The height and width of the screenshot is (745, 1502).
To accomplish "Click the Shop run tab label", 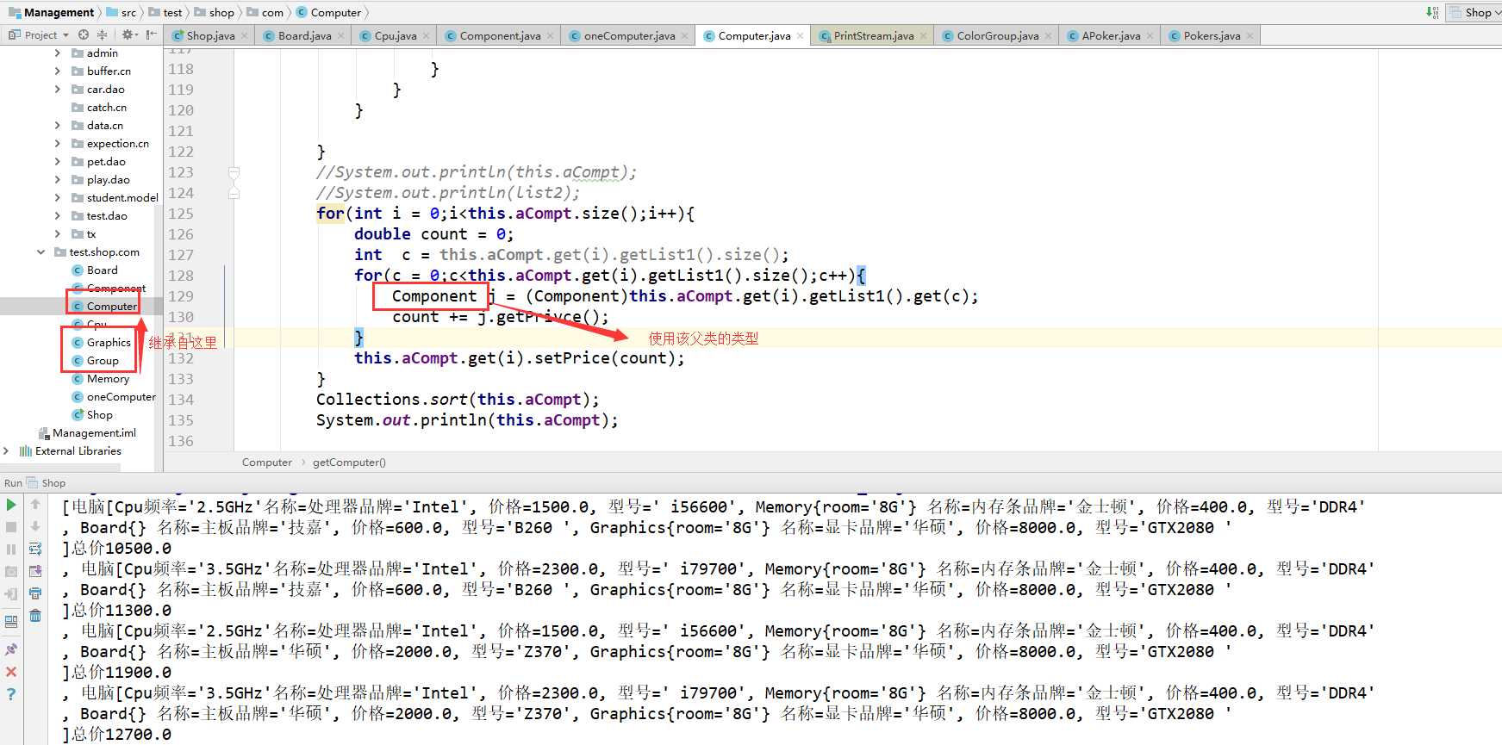I will (x=47, y=482).
